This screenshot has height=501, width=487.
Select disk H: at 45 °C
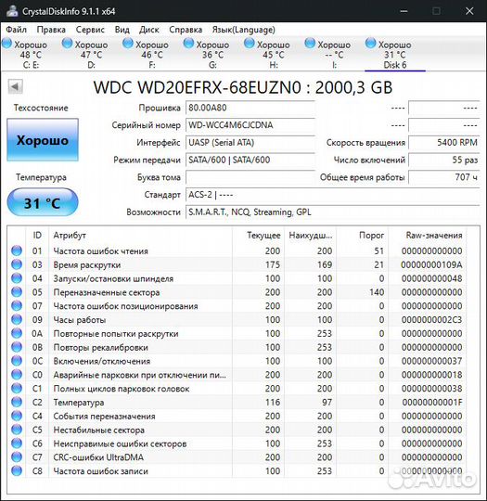[x=268, y=55]
